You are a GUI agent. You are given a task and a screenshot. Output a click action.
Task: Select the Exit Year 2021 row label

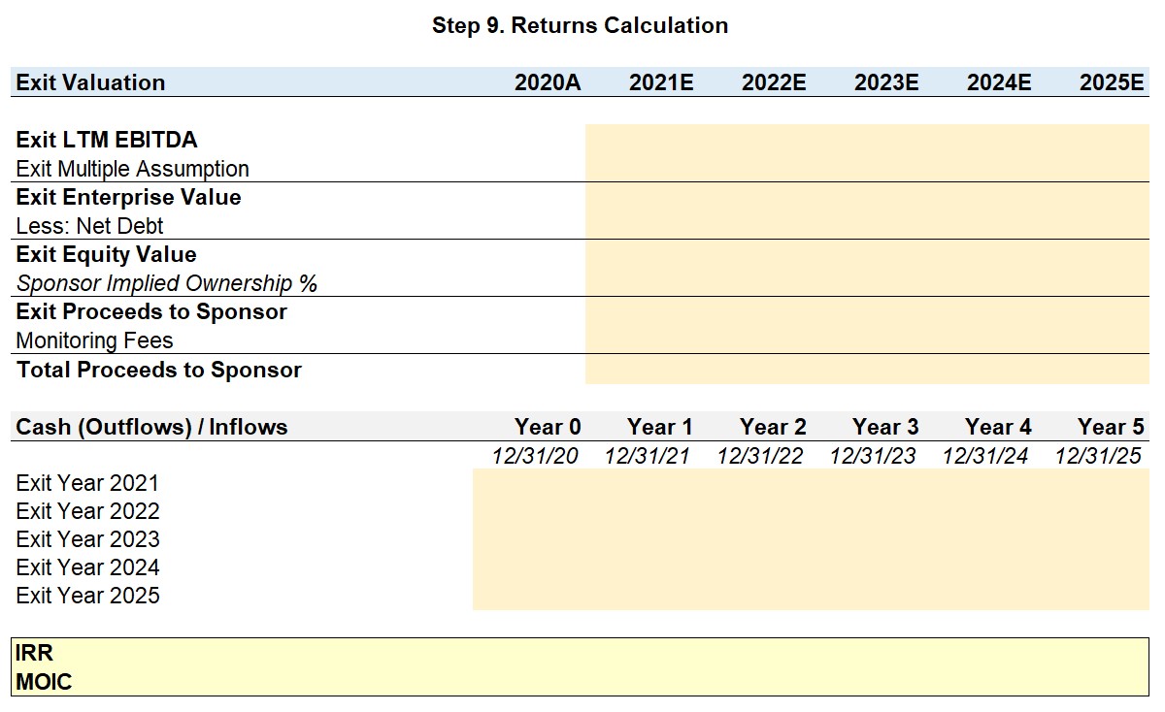[88, 483]
